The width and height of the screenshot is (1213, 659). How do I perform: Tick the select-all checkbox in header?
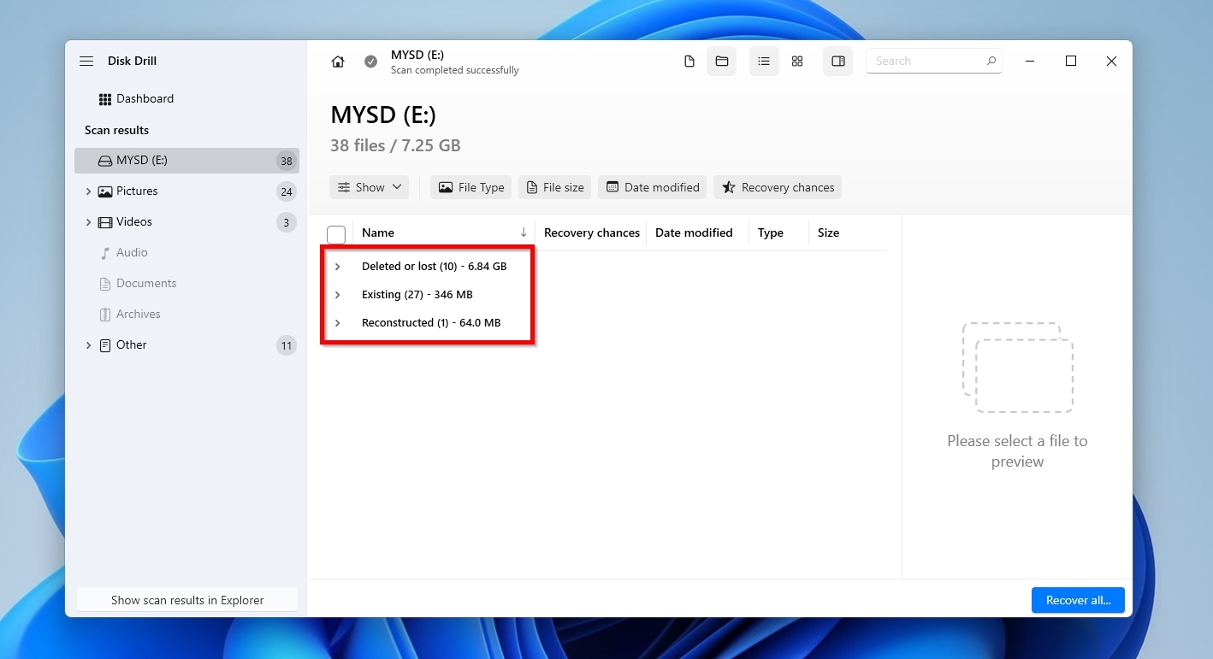coord(336,234)
